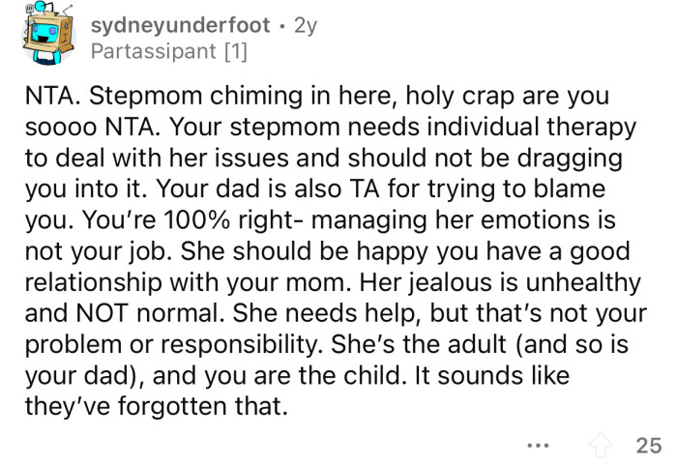Click the vote count showing 25
Image resolution: width=677 pixels, height=464 pixels.
646,445
